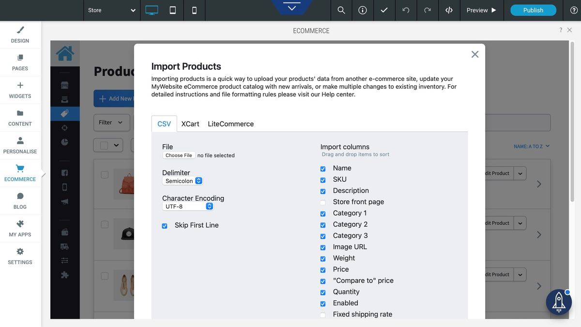581x327 pixels.
Task: Enable the Store front page column
Action: pos(323,202)
